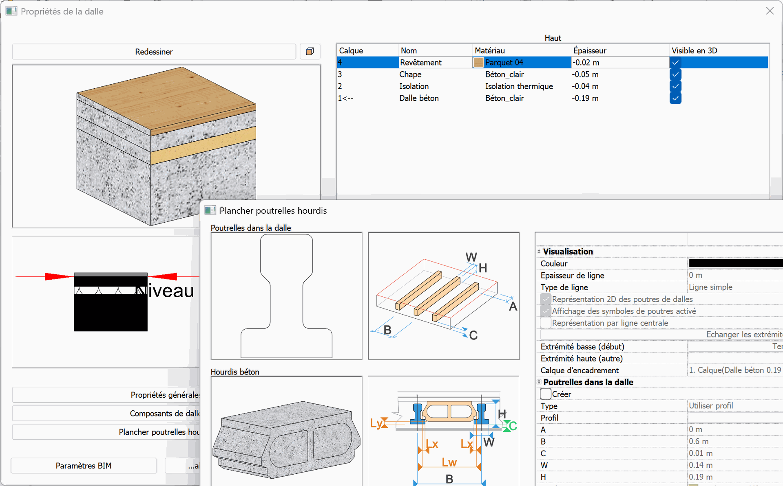Select the poutrelle profile shape thumbnail

(x=286, y=296)
